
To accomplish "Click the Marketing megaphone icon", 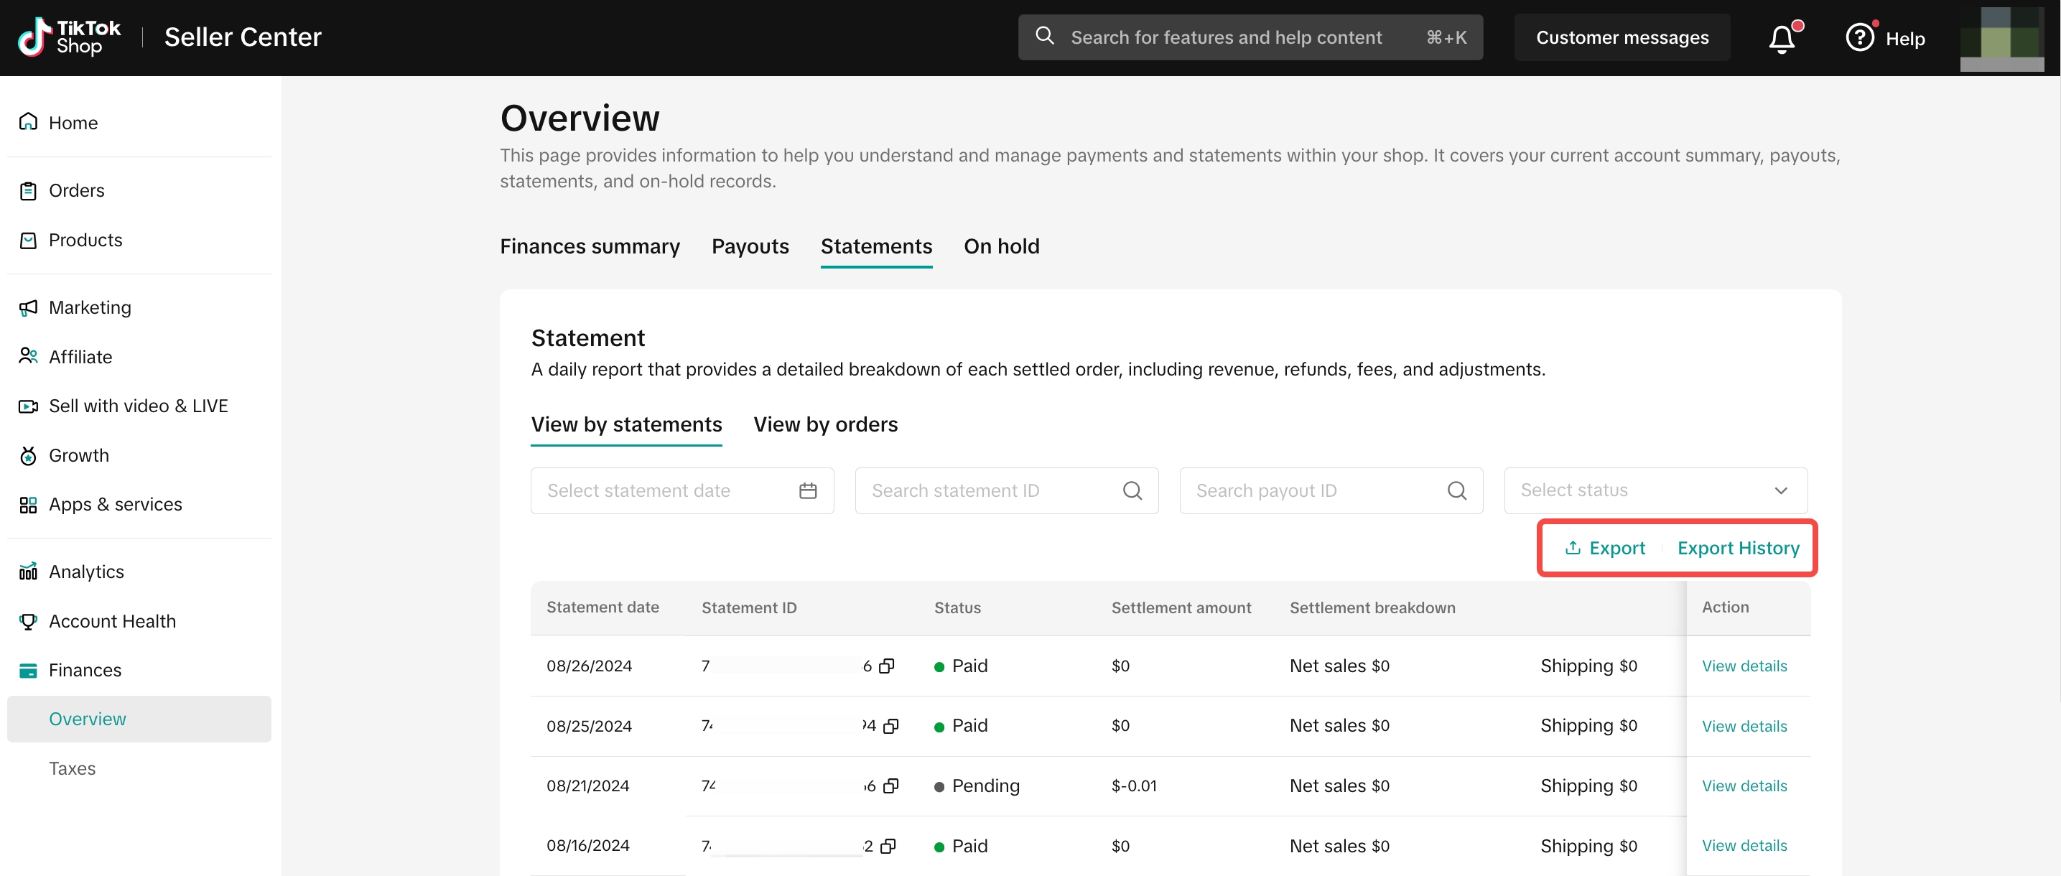I will [x=28, y=307].
